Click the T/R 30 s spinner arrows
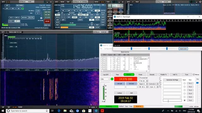This screenshot has width=202, height=113. click(x=147, y=87)
